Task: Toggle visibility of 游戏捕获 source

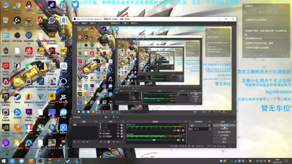Action: point(118,133)
